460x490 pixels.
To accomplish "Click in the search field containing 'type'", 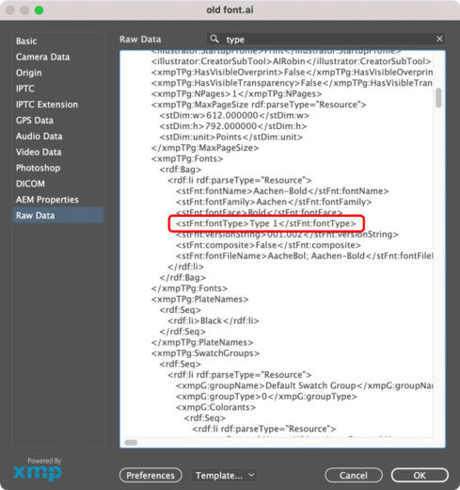I will click(x=325, y=40).
